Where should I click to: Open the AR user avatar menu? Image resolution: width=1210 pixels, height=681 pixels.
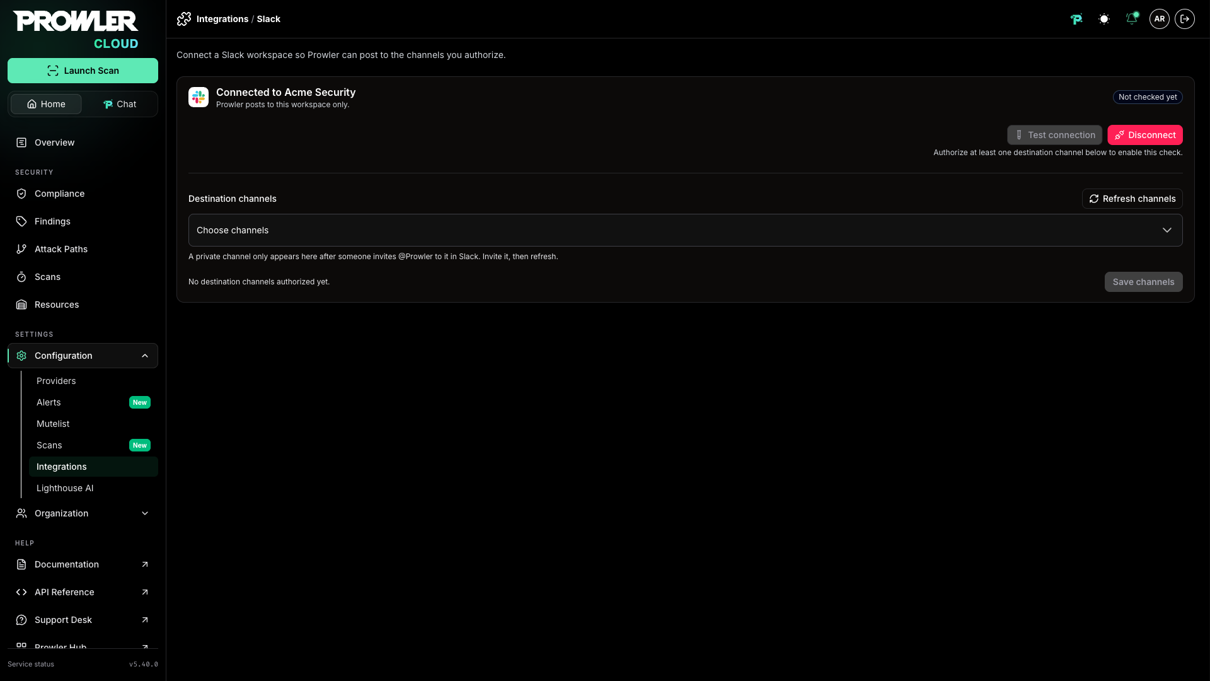point(1160,19)
